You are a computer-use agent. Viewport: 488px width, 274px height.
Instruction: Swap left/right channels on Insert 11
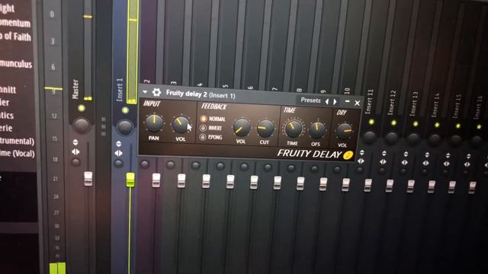361,161
